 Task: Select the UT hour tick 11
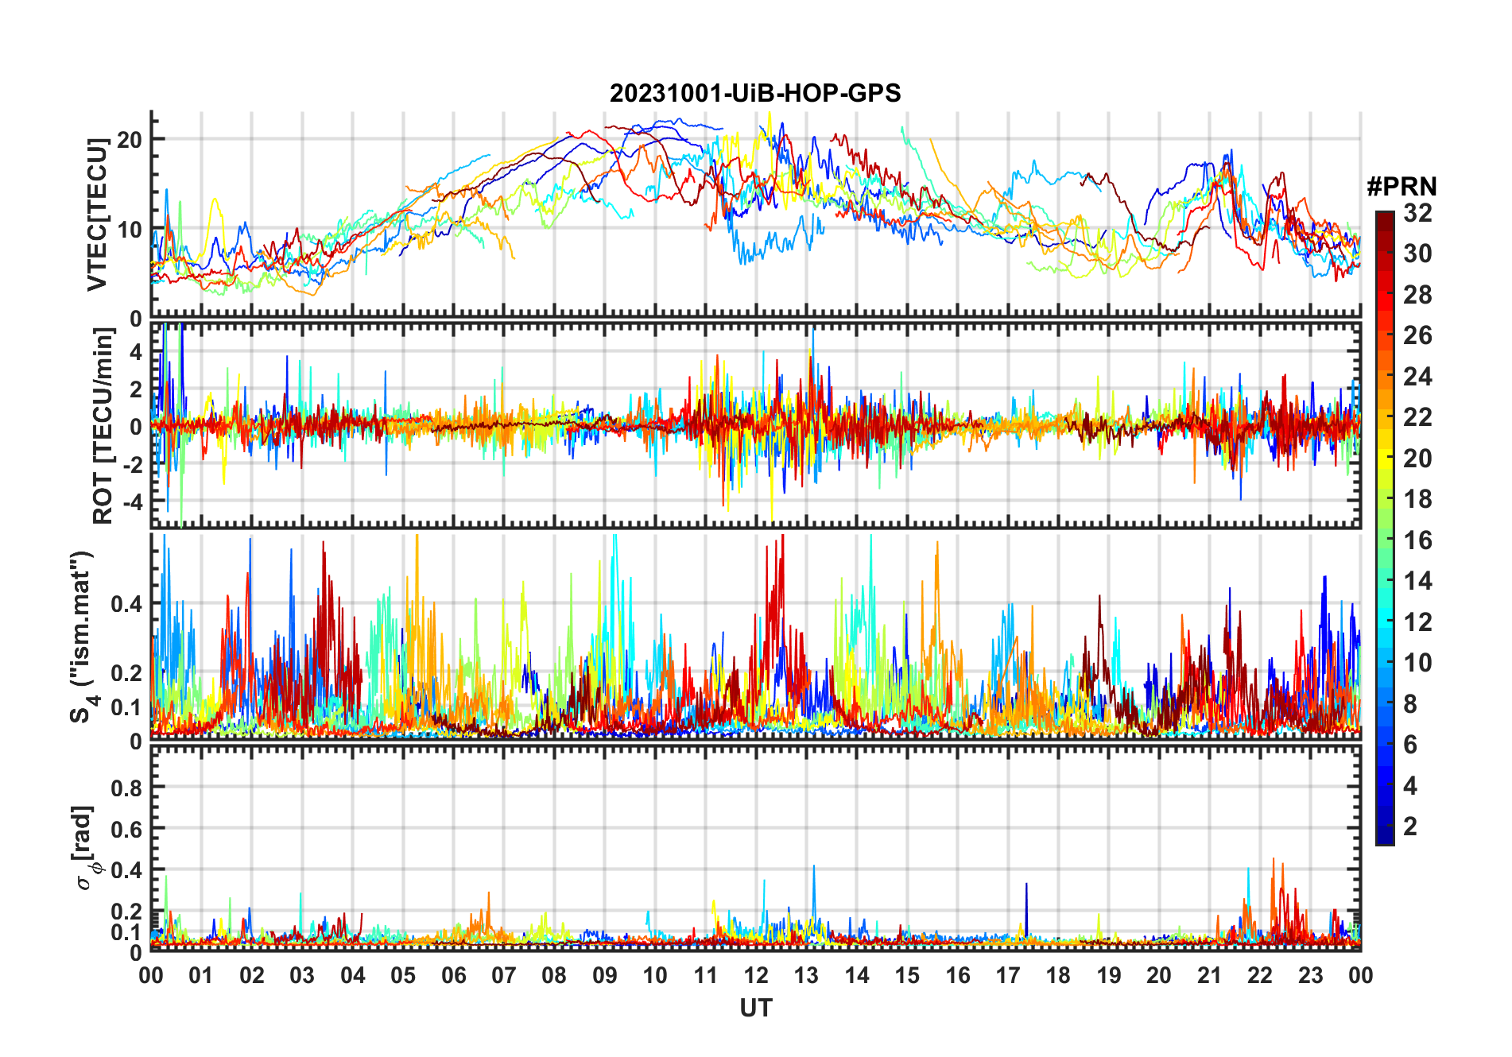[706, 976]
